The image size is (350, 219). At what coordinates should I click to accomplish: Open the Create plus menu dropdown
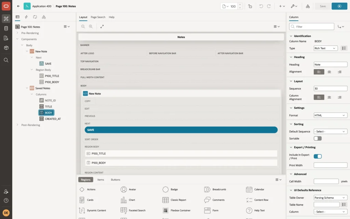coord(282,6)
